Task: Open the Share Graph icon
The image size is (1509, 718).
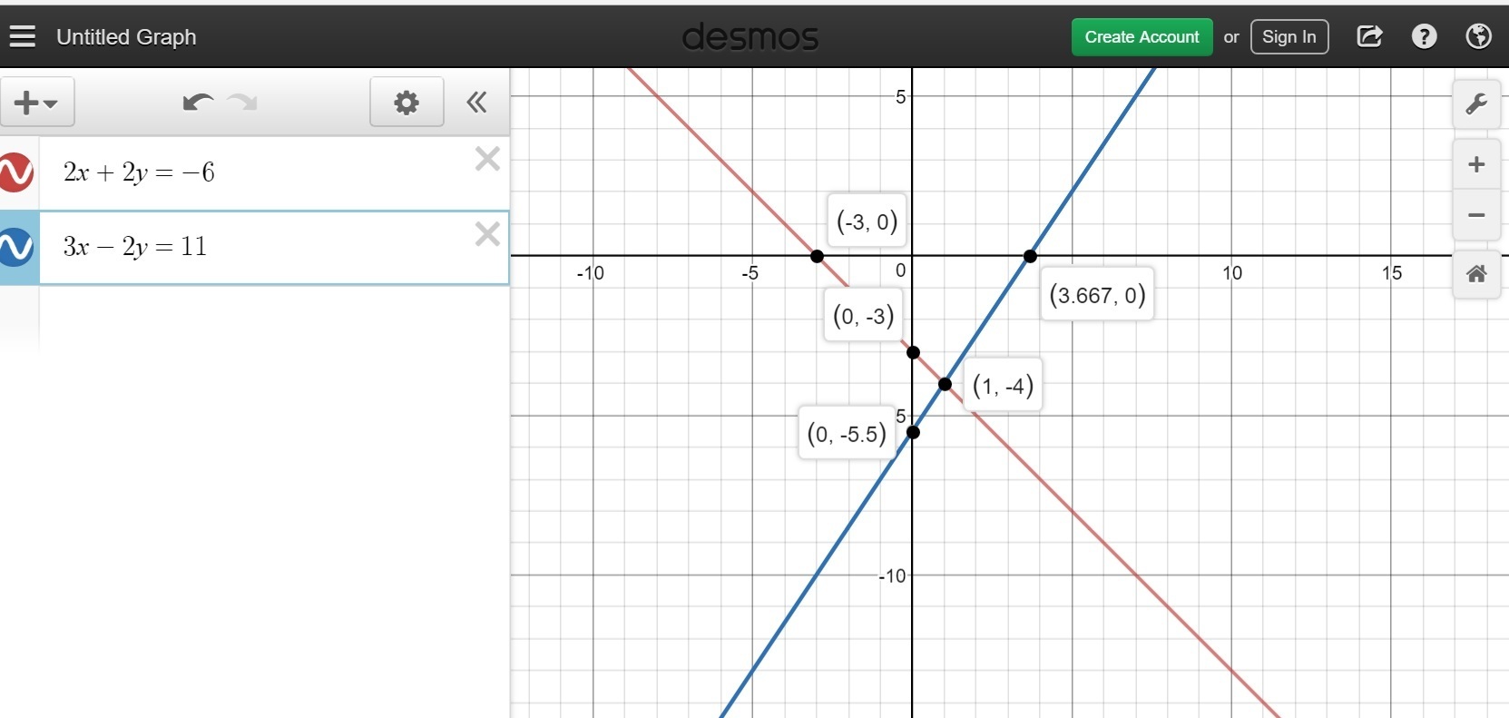Action: point(1369,36)
